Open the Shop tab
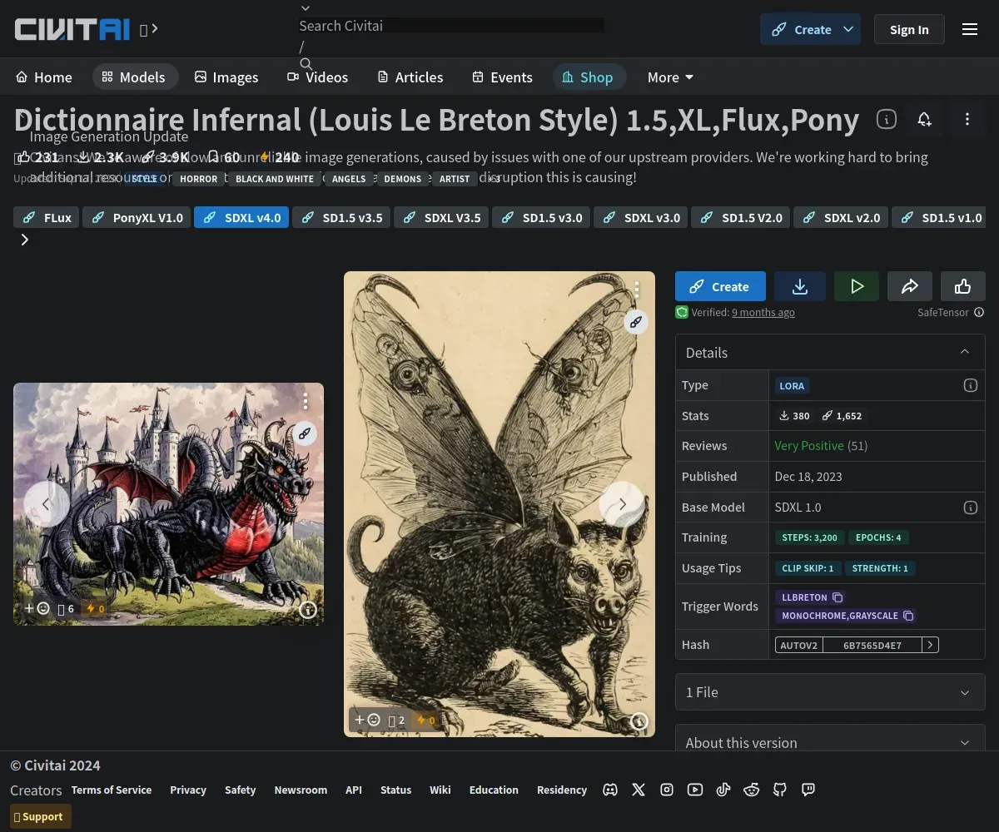Image resolution: width=999 pixels, height=832 pixels. (x=588, y=77)
